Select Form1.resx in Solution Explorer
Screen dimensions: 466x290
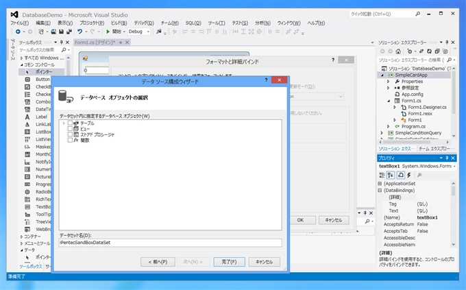point(420,114)
